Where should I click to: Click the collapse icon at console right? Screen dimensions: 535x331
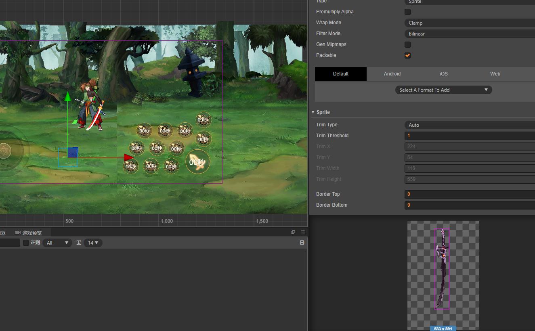click(x=302, y=243)
